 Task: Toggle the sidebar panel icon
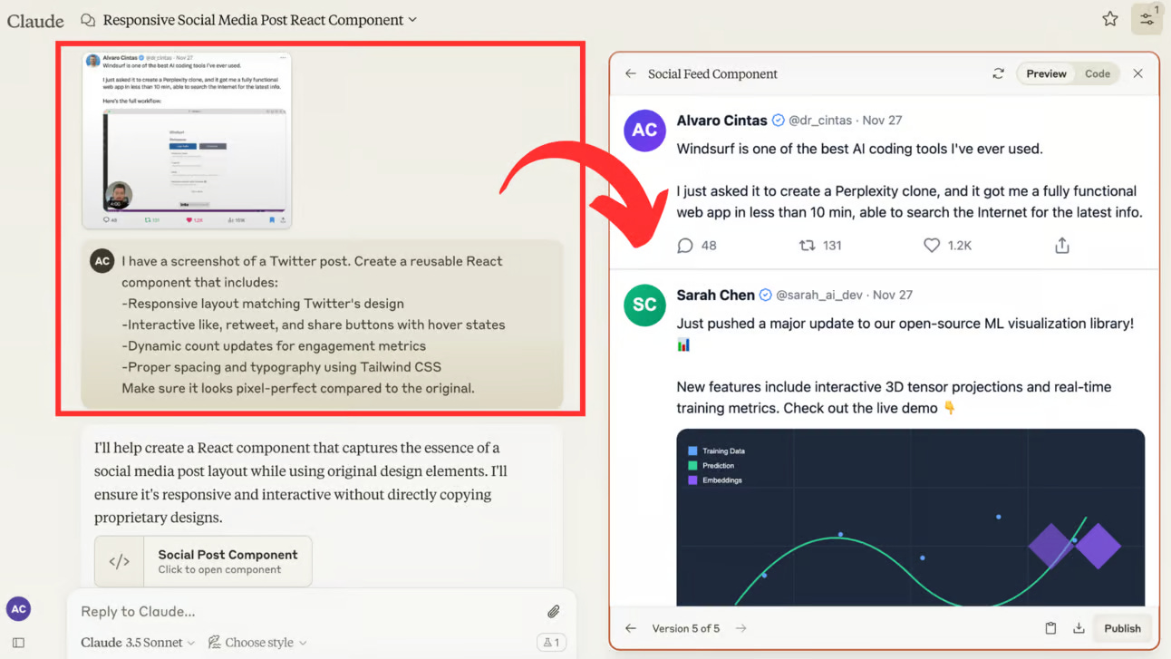18,642
